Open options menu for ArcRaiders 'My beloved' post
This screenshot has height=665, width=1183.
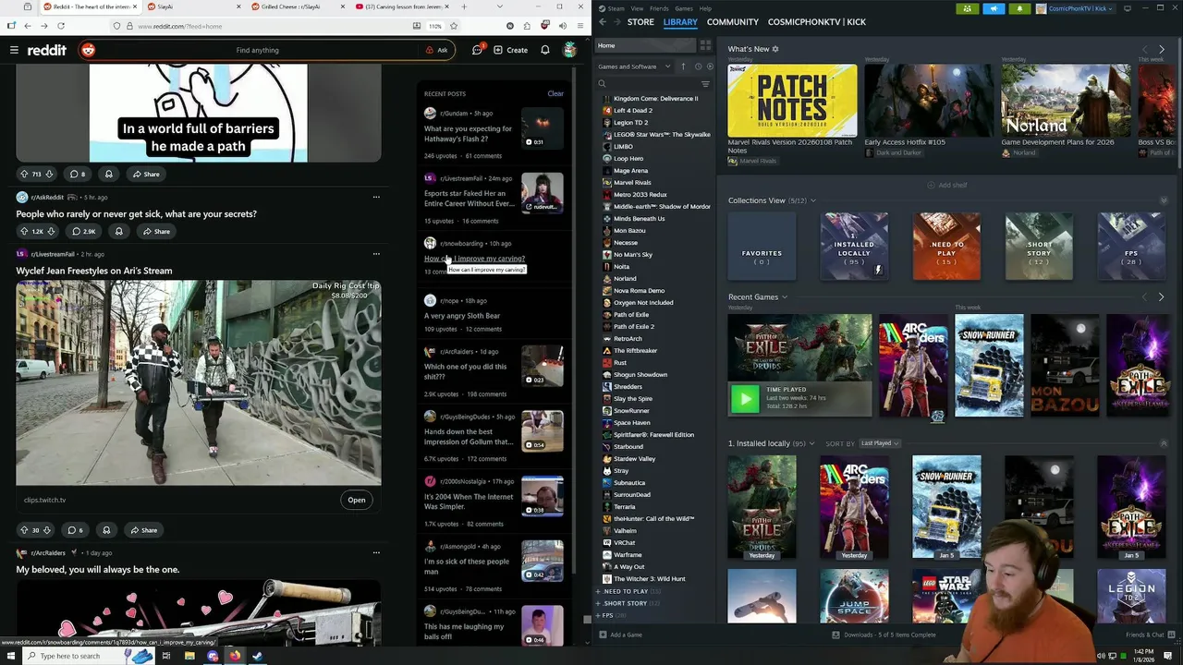376,552
